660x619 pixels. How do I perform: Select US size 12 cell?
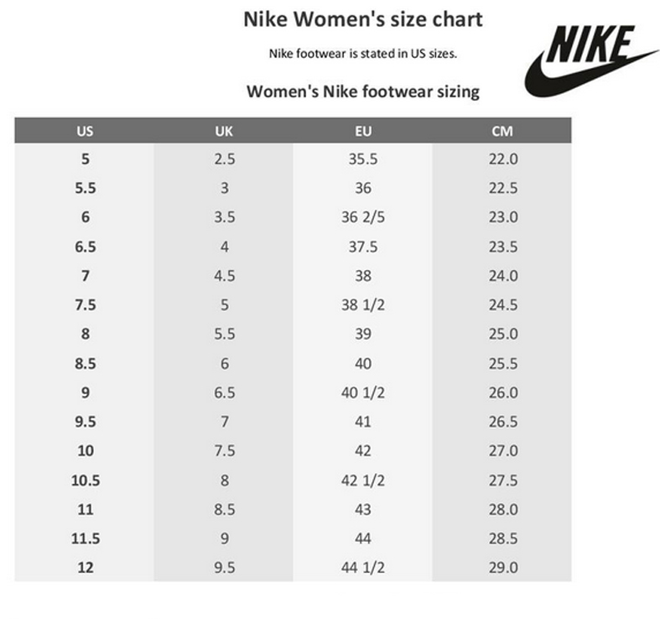85,567
